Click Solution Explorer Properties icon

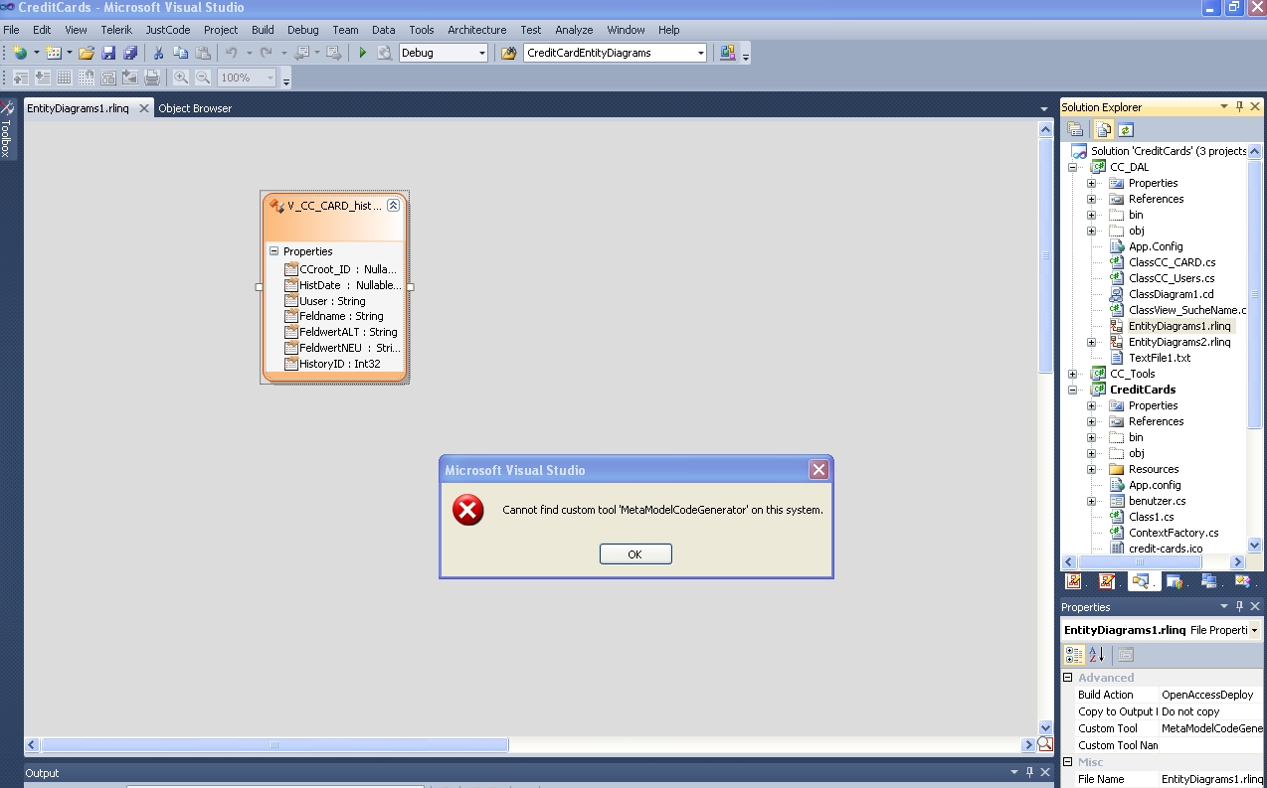1075,129
